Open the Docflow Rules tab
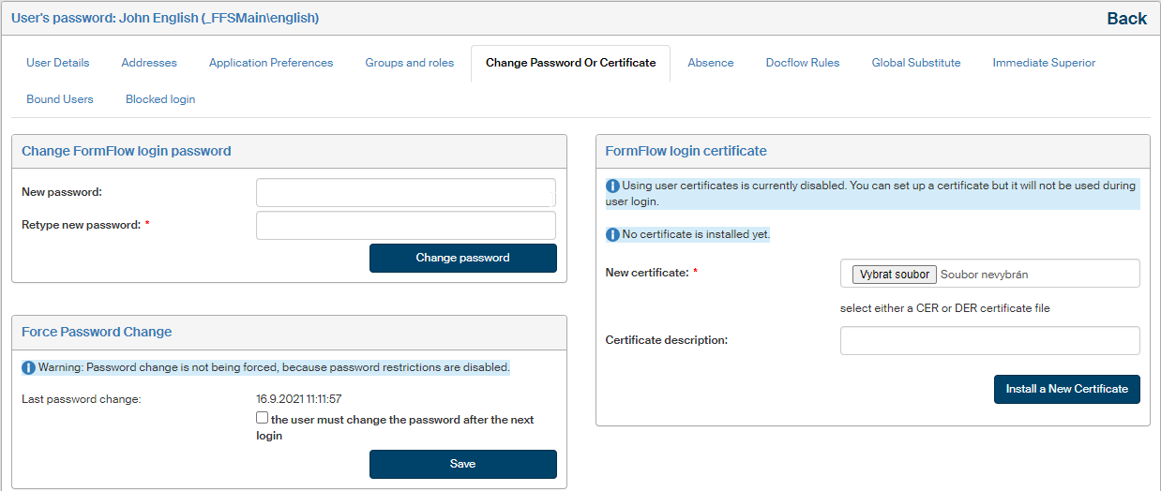 (803, 63)
